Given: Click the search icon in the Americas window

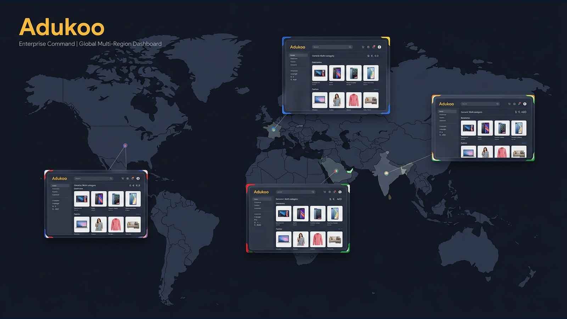Looking at the screenshot, I should 111,178.
